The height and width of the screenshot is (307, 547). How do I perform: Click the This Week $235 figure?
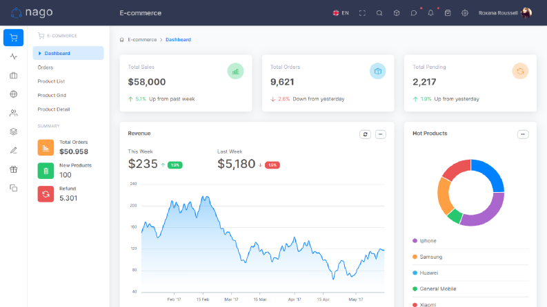143,164
